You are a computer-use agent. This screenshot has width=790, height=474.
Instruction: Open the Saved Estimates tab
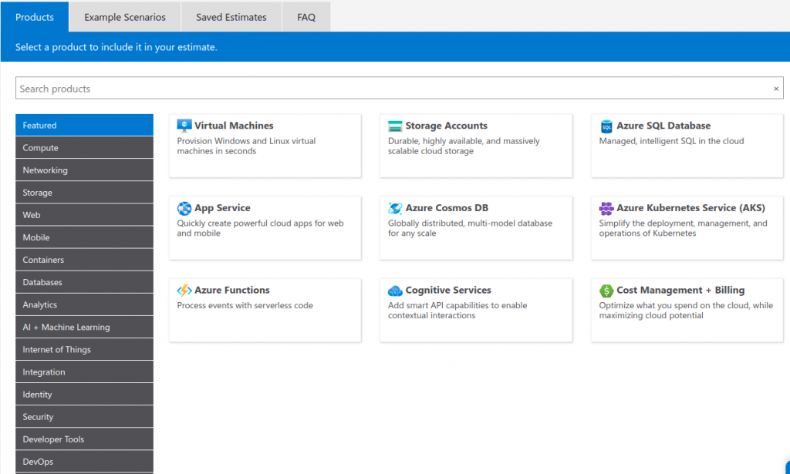coord(231,17)
